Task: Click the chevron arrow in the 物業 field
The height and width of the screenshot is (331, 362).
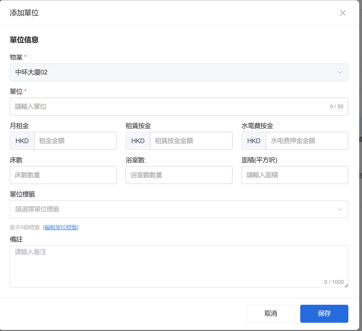Action: pos(340,72)
